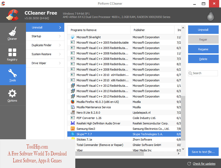Select Skype™ 7.7 row text
Image resolution: width=221 pixels, height=168 pixels.
pyautogui.click(x=84, y=134)
